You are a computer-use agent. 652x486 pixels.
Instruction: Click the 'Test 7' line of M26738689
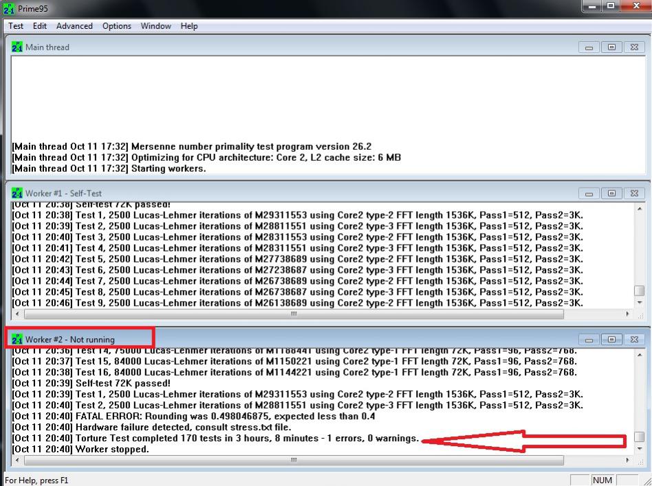tap(297, 281)
